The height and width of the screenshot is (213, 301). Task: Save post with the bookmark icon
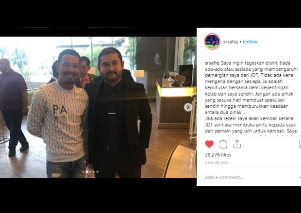coord(300,144)
